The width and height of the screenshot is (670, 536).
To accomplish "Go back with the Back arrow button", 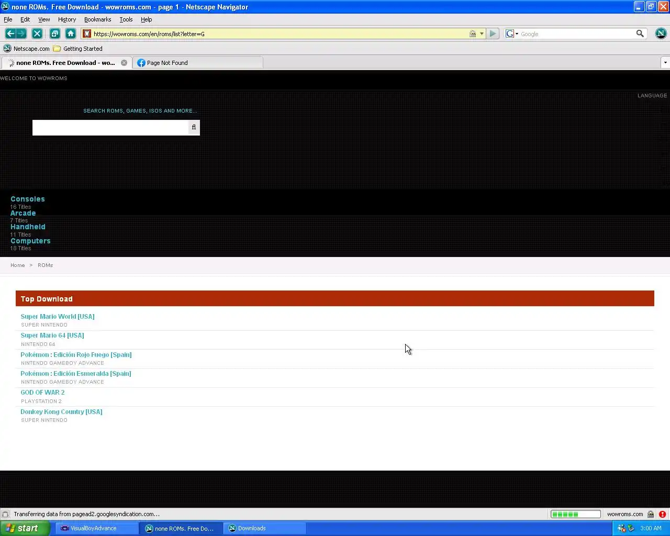I will pos(10,33).
